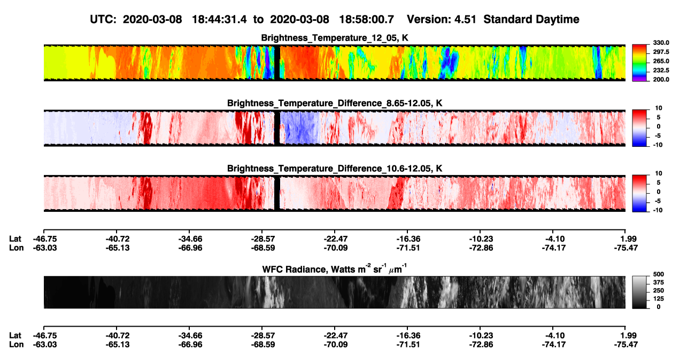Viewport: 695px width, 356px height.
Task: Click the Lat label of the bottom axis
Action: (x=16, y=335)
